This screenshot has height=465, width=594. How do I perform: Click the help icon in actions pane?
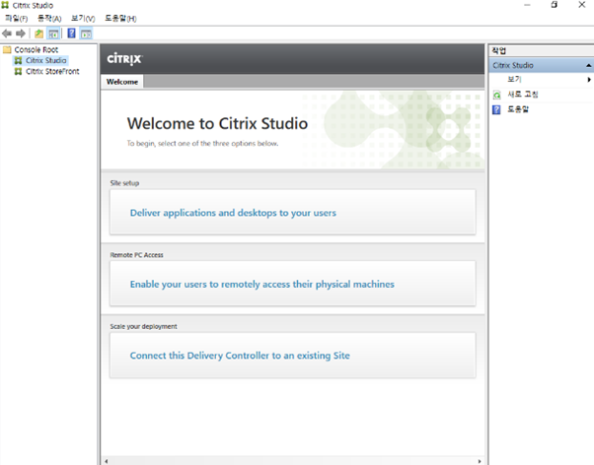[x=496, y=109]
